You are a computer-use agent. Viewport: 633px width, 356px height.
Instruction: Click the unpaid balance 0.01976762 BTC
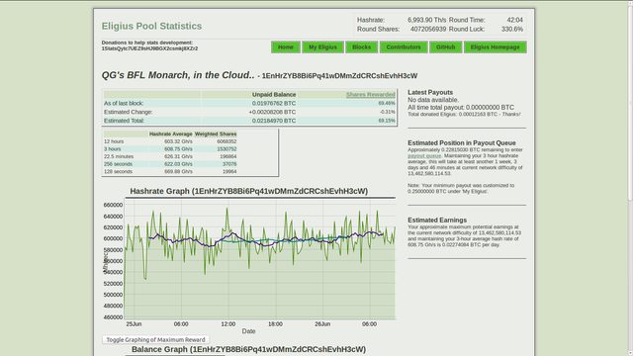[x=274, y=103]
